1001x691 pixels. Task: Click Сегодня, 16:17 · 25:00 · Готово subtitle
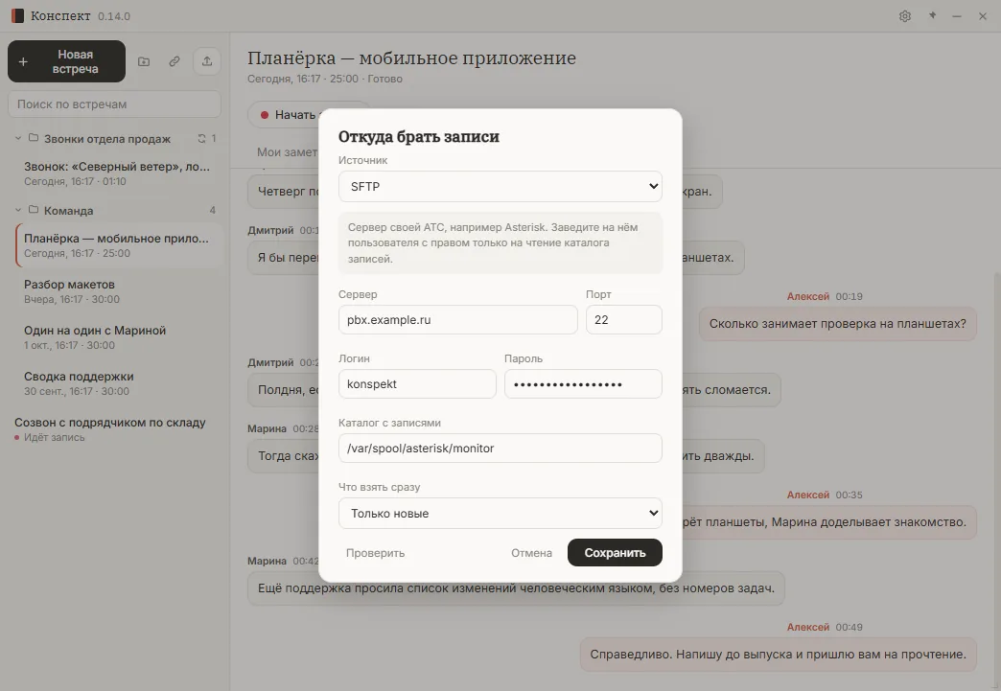[325, 79]
